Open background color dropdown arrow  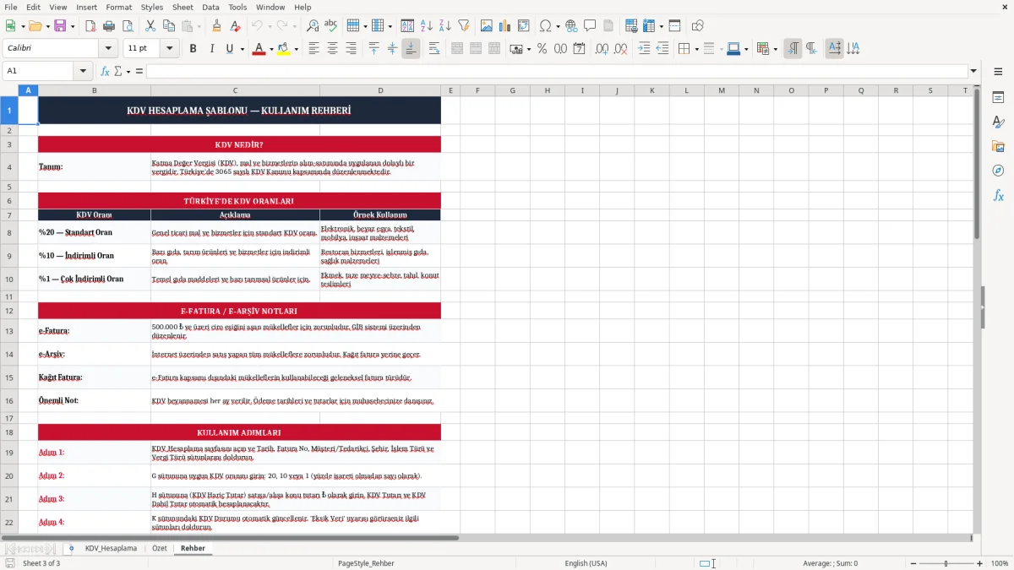coord(296,49)
